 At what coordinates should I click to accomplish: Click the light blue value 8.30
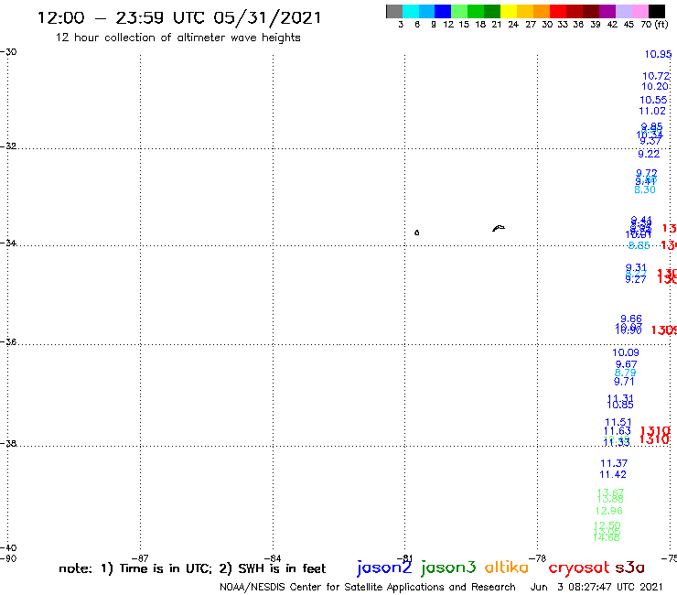(645, 189)
